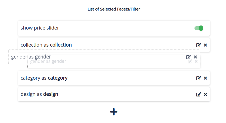The width and height of the screenshot is (226, 123).
Task: Edit the design facet
Action: [x=199, y=94]
